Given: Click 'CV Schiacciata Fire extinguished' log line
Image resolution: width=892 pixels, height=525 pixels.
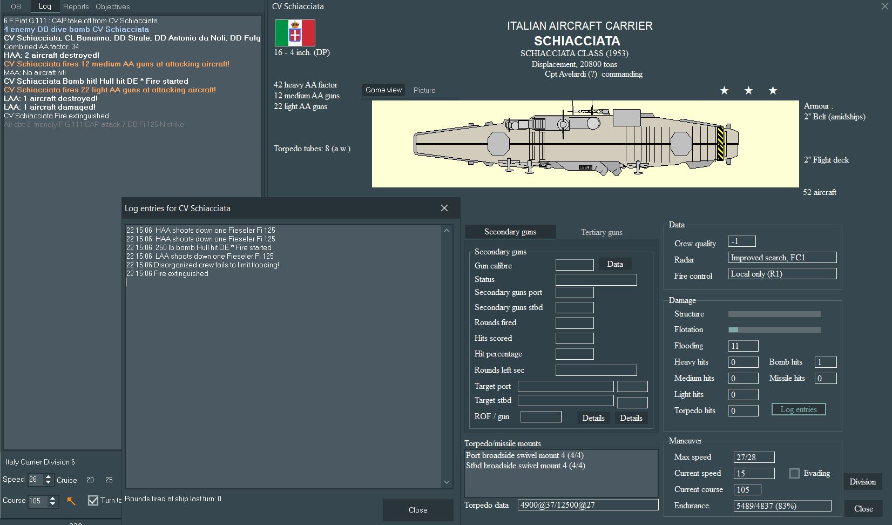Looking at the screenshot, I should pyautogui.click(x=56, y=116).
